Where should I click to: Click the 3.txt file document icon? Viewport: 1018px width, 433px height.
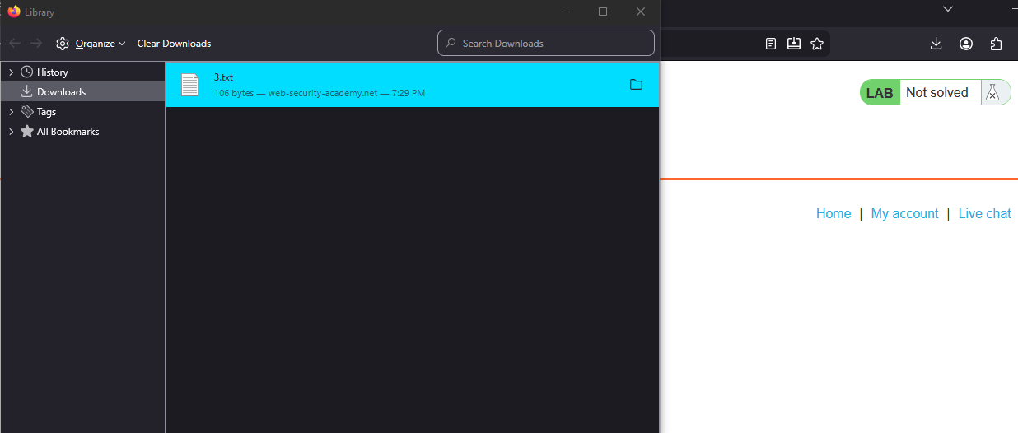[x=190, y=84]
